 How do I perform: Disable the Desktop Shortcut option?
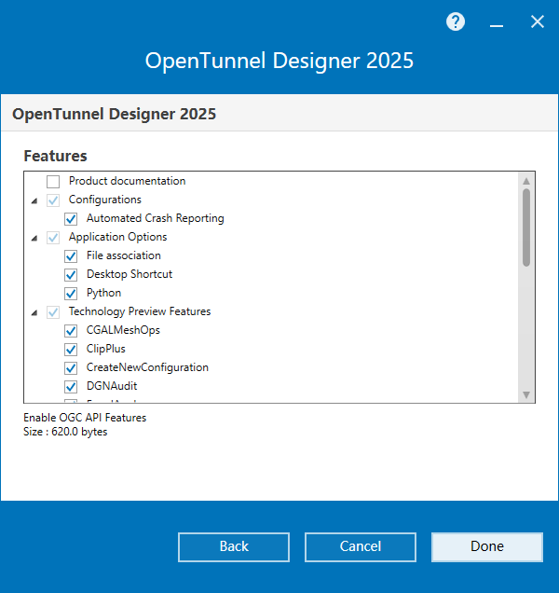click(71, 274)
